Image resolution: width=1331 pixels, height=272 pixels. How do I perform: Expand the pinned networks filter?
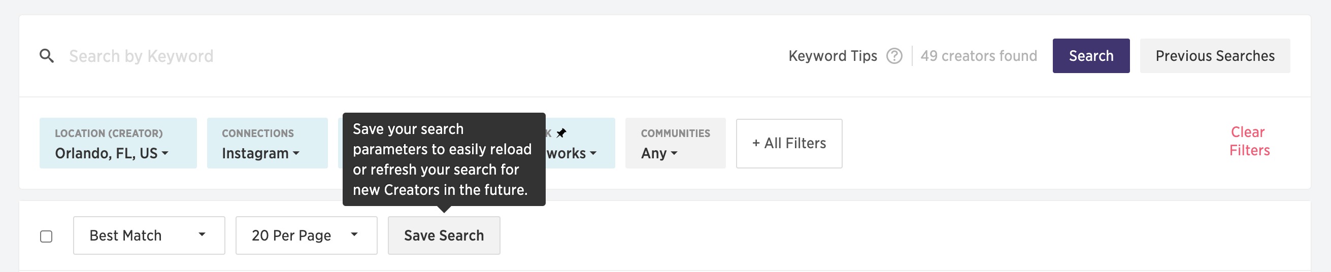[x=580, y=143]
